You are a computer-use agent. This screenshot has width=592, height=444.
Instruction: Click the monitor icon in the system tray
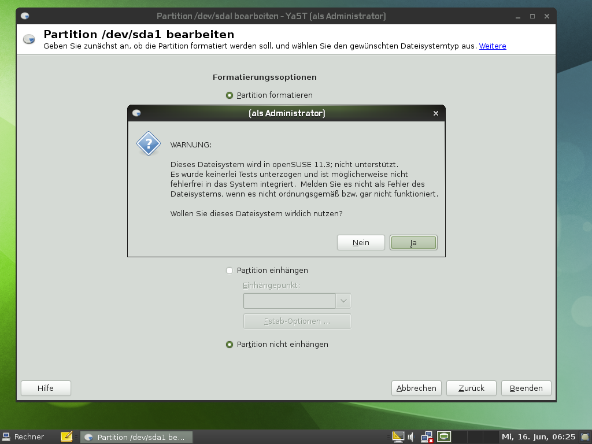[398, 436]
